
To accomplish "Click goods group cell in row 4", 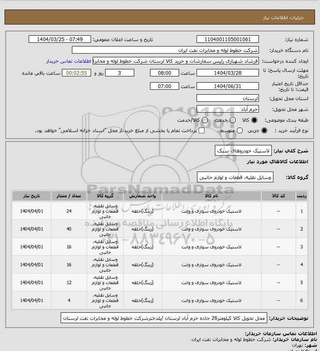I will coord(105,265).
